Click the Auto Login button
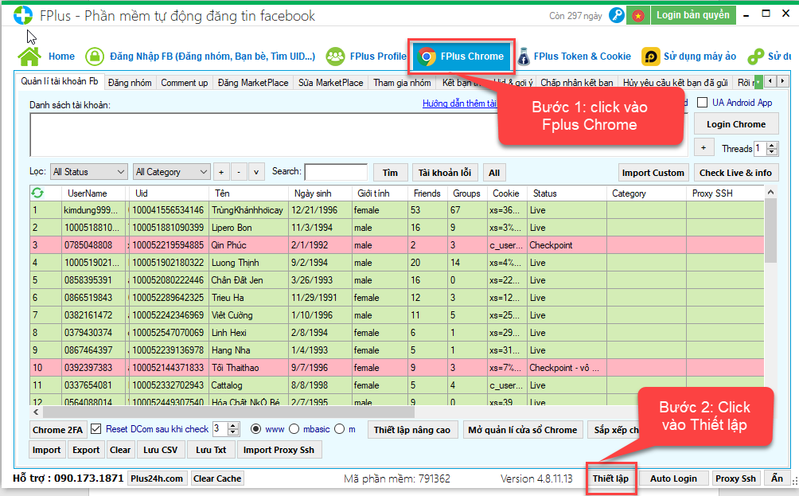799x496 pixels. (673, 478)
